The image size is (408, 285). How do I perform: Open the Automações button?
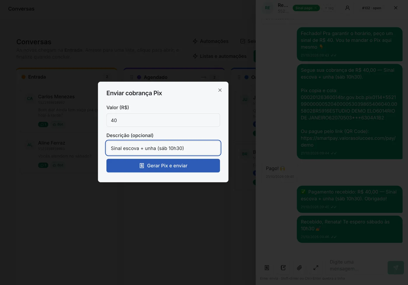pyautogui.click(x=210, y=41)
